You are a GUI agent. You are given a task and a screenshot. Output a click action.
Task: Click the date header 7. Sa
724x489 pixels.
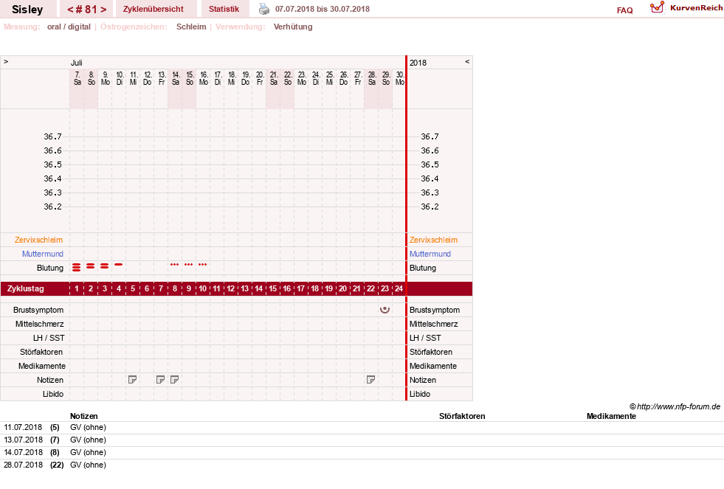(77, 78)
